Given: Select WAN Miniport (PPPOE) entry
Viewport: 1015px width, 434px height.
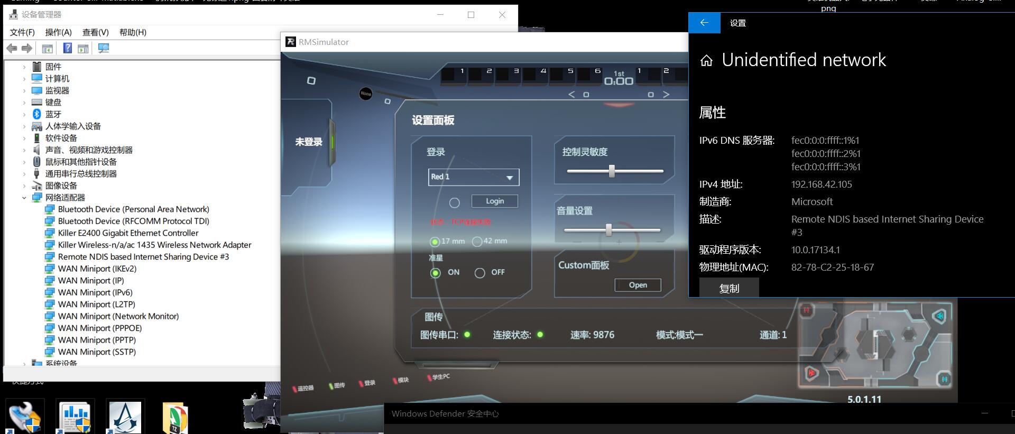Looking at the screenshot, I should (99, 328).
